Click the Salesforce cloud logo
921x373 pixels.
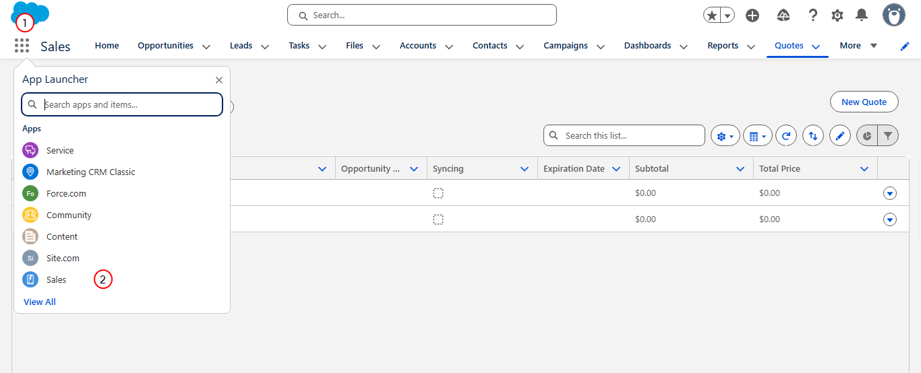coord(30,13)
